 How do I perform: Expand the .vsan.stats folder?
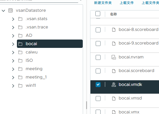13,19
